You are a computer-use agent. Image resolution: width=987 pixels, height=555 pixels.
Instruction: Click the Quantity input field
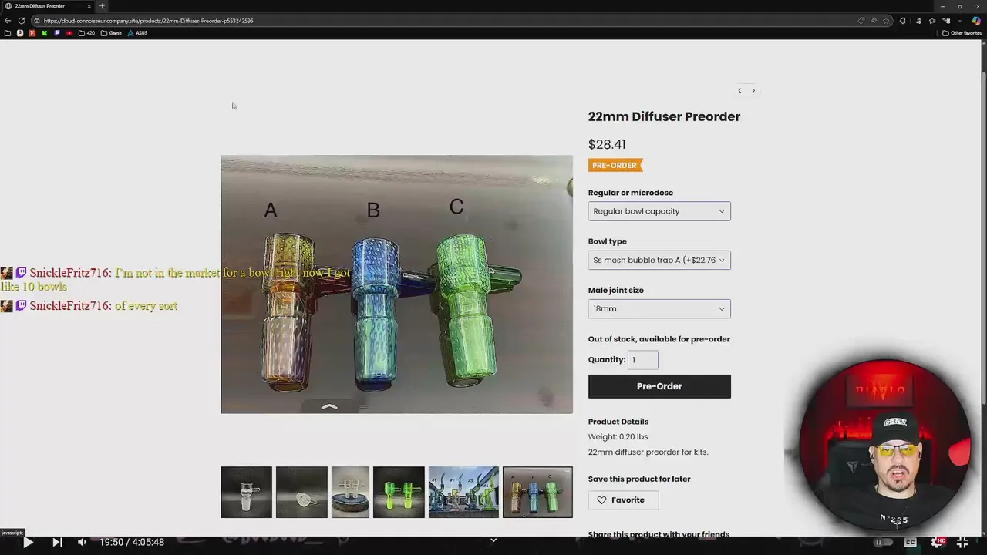[643, 360]
